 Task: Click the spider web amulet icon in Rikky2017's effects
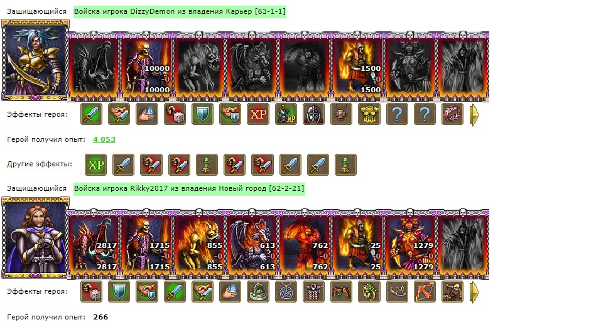coord(286,292)
